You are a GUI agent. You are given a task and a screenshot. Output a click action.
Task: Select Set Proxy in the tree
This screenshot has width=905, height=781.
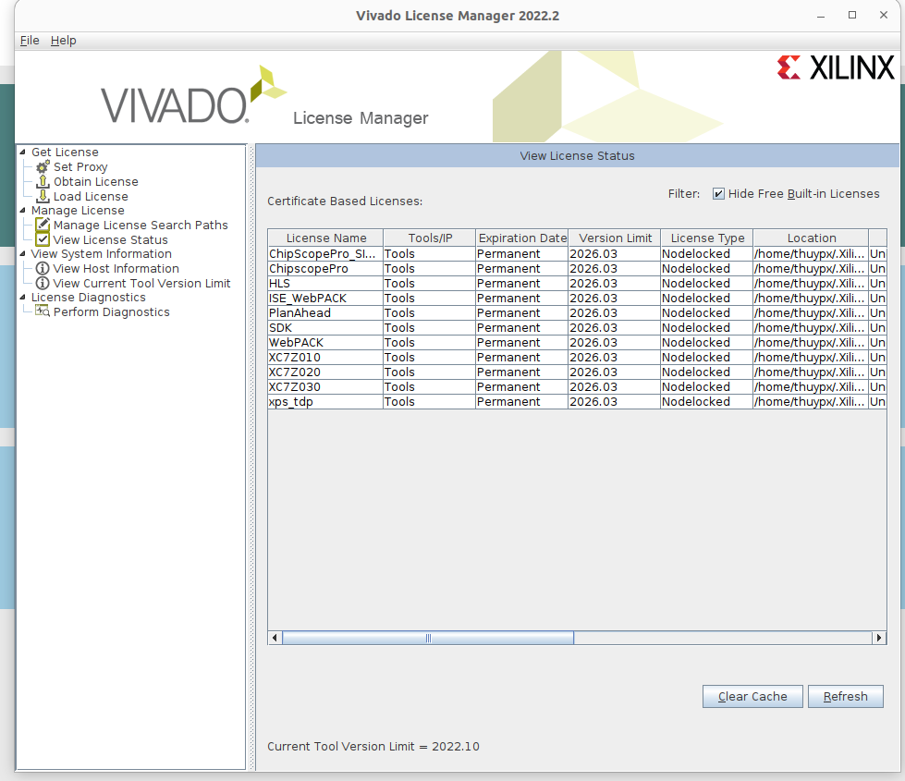point(80,166)
